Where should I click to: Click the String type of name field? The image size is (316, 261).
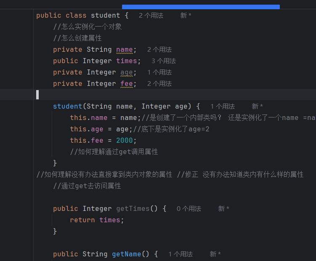coord(99,50)
